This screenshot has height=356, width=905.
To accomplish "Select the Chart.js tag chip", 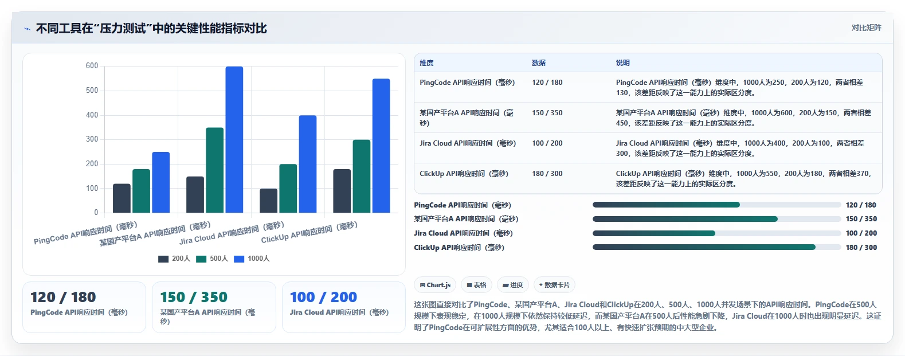I will (435, 285).
